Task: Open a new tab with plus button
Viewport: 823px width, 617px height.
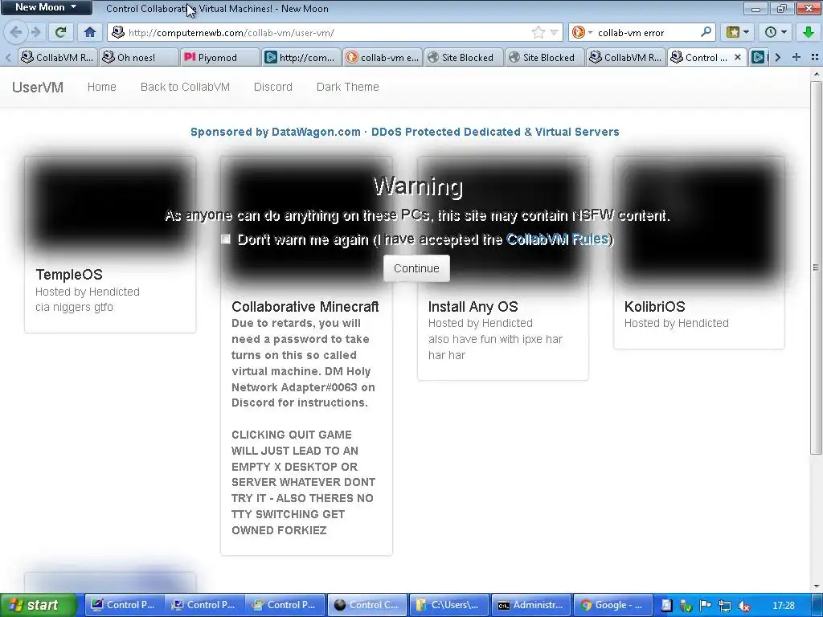Action: [x=796, y=57]
